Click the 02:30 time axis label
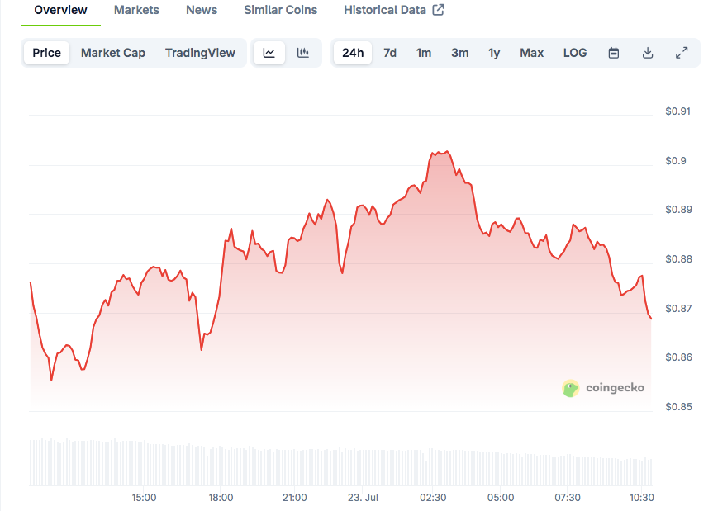The image size is (713, 511). (x=433, y=498)
